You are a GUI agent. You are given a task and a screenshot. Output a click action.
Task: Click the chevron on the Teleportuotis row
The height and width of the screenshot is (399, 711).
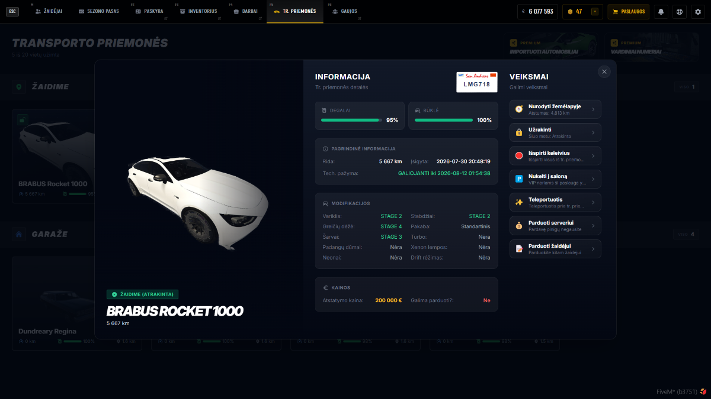594,202
